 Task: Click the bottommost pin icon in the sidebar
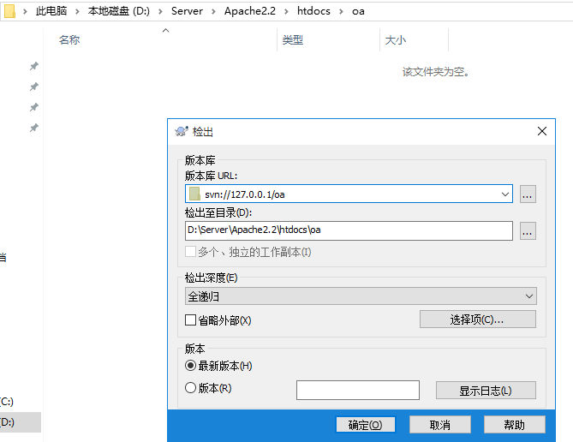34,128
